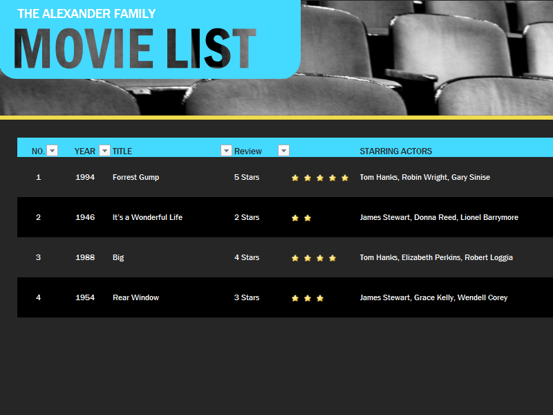Open the TITLE column filter dropdown
Image resolution: width=553 pixels, height=415 pixels.
point(226,151)
